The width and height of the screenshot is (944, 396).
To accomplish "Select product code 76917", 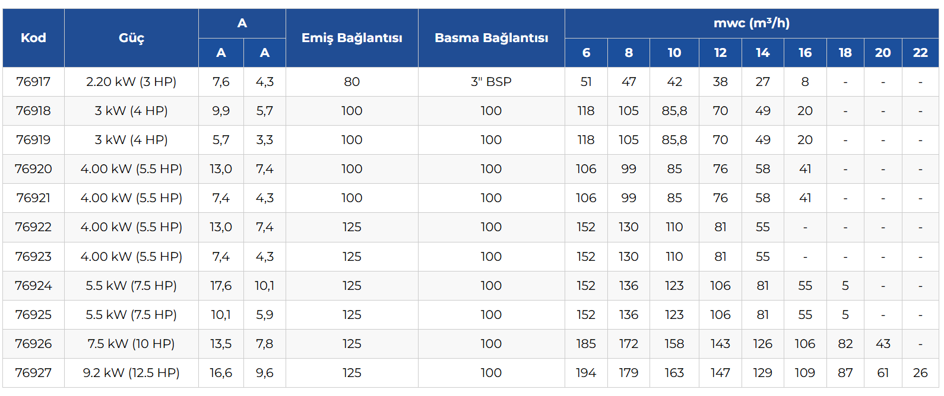I will (33, 82).
